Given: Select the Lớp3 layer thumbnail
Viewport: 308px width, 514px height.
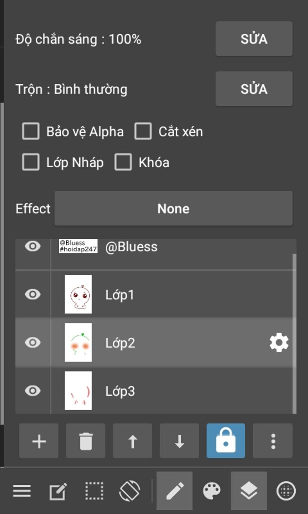Looking at the screenshot, I should (x=78, y=391).
